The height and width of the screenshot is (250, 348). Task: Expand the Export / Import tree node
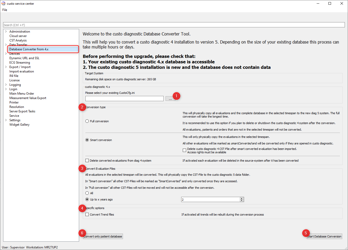6,67
